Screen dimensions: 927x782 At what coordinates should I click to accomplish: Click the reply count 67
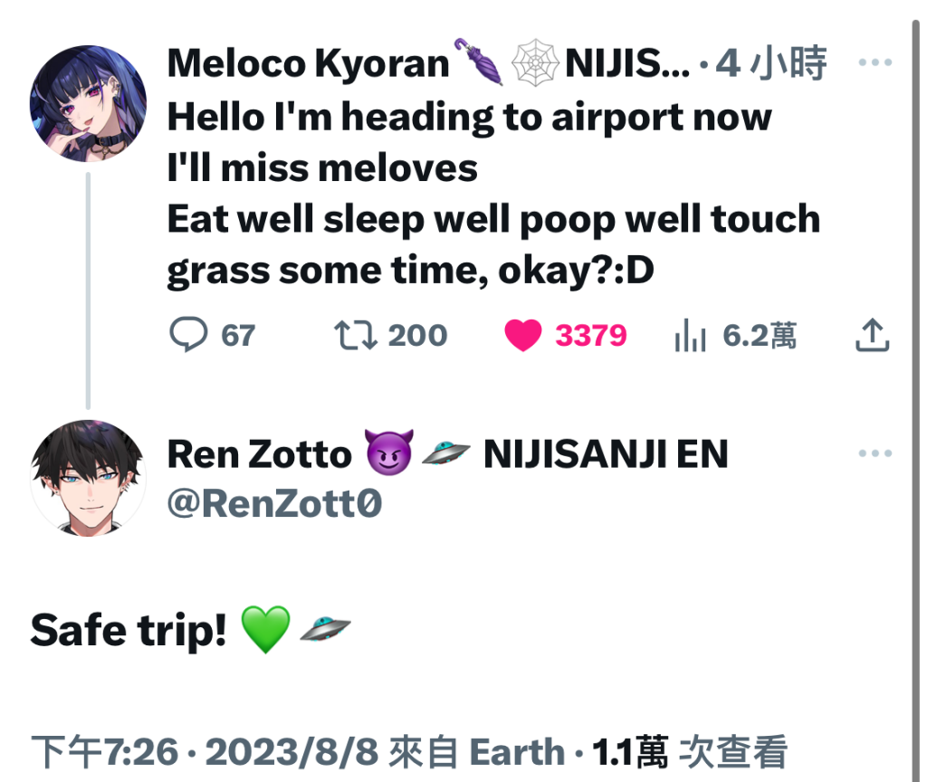tap(238, 336)
